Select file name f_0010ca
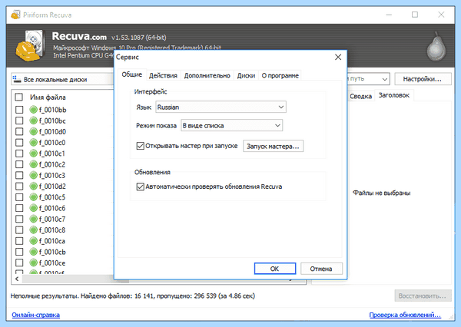This screenshot has height=327, width=461. coord(52,241)
